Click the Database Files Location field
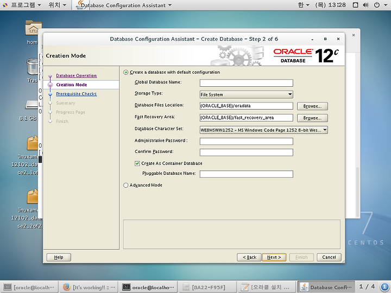 (x=247, y=106)
